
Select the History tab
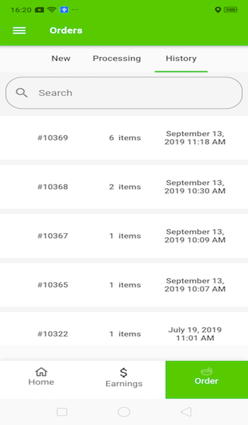coord(181,58)
